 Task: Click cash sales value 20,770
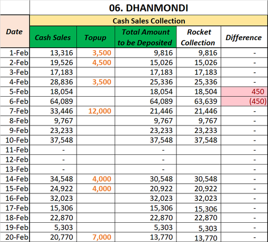53,237
